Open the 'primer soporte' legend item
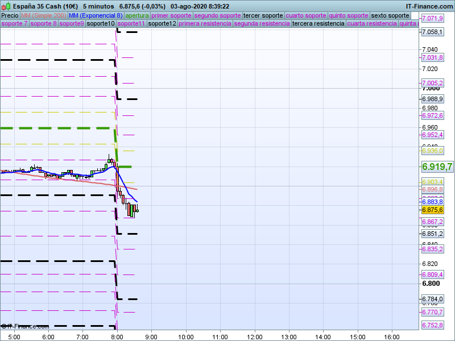The height and width of the screenshot is (341, 455). [x=171, y=15]
